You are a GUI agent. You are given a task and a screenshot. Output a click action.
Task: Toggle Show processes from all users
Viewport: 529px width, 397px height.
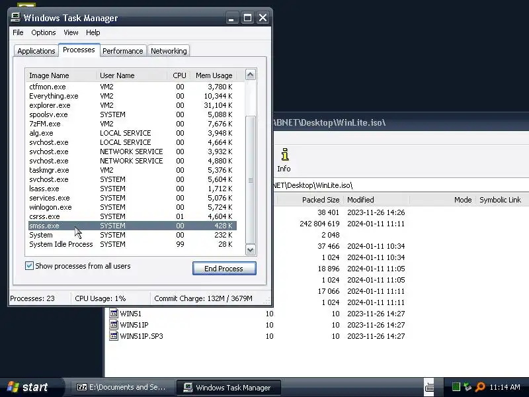tap(29, 266)
